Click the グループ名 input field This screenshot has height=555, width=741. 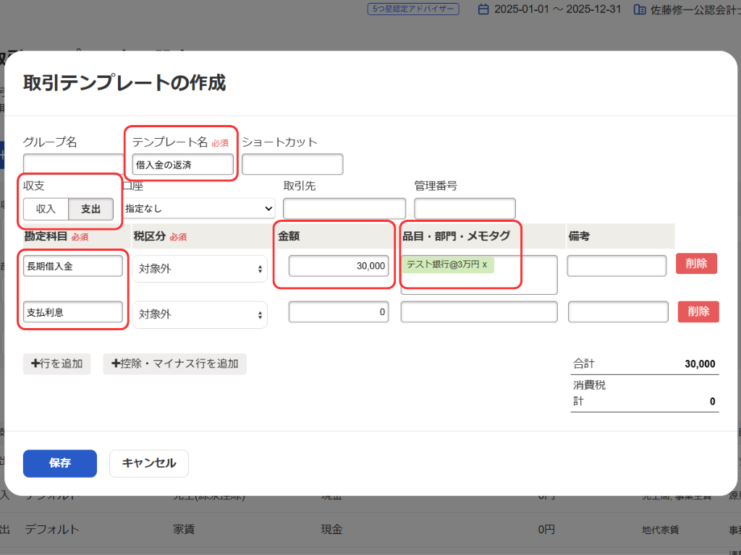click(x=73, y=165)
